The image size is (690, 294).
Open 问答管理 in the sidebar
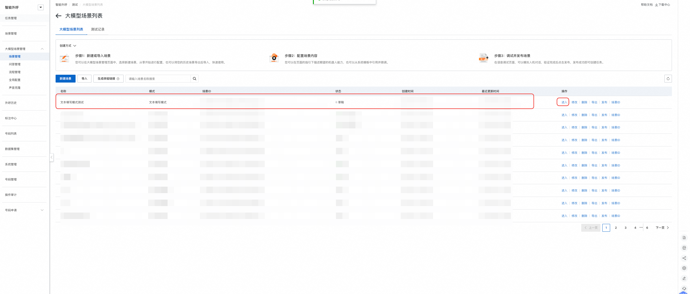[x=15, y=64]
